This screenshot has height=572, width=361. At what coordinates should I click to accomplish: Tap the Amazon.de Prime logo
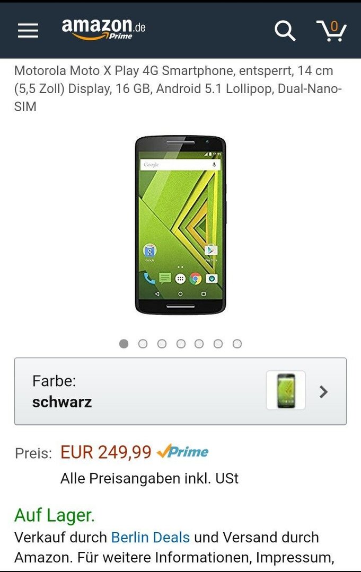[x=104, y=29]
